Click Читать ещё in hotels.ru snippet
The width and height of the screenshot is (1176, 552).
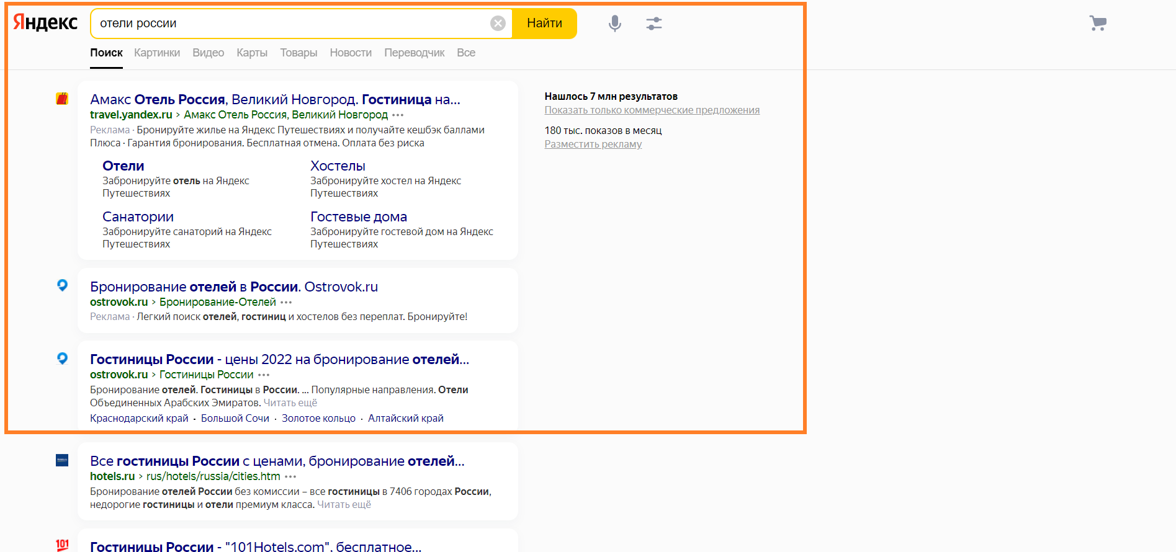tap(344, 504)
